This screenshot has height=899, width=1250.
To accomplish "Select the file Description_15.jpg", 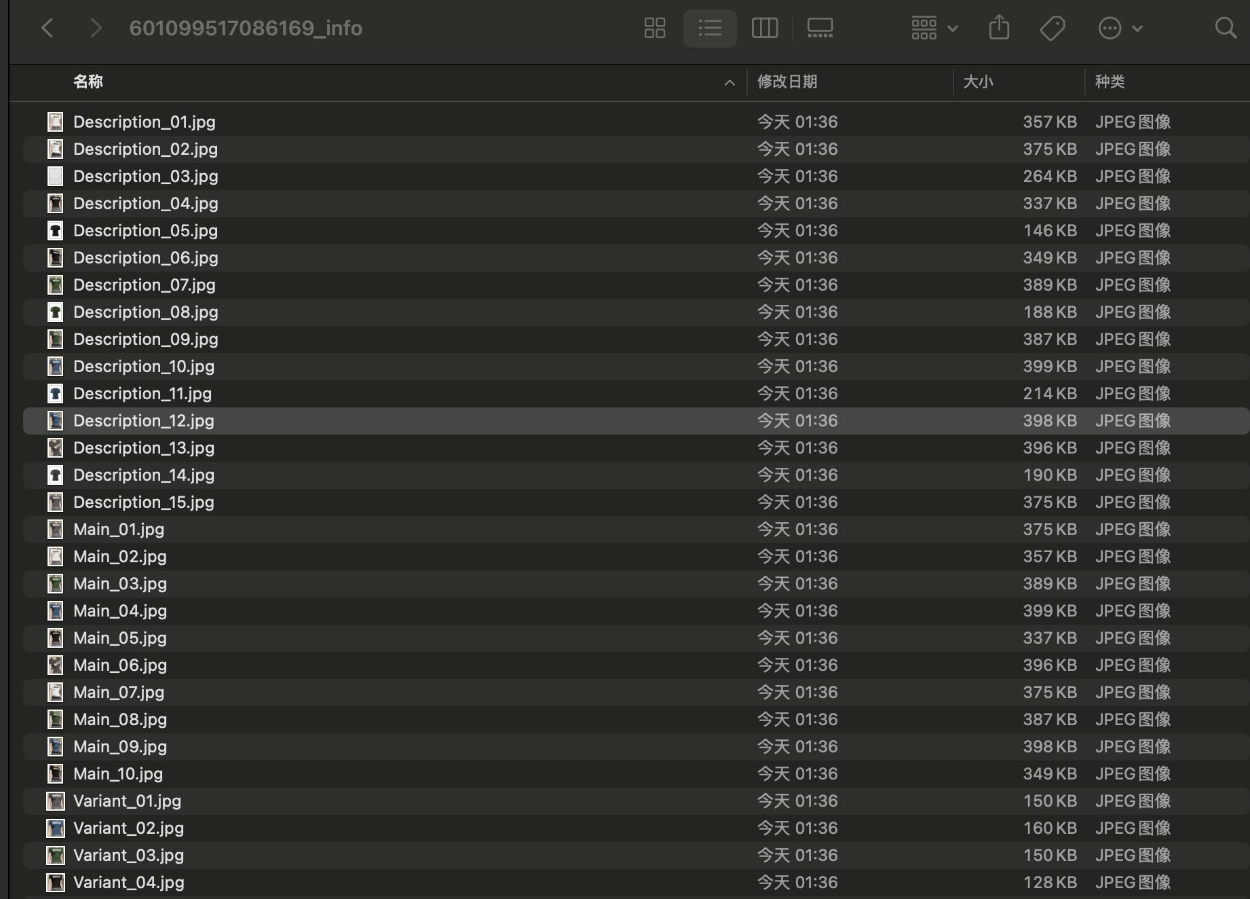I will tap(636, 502).
